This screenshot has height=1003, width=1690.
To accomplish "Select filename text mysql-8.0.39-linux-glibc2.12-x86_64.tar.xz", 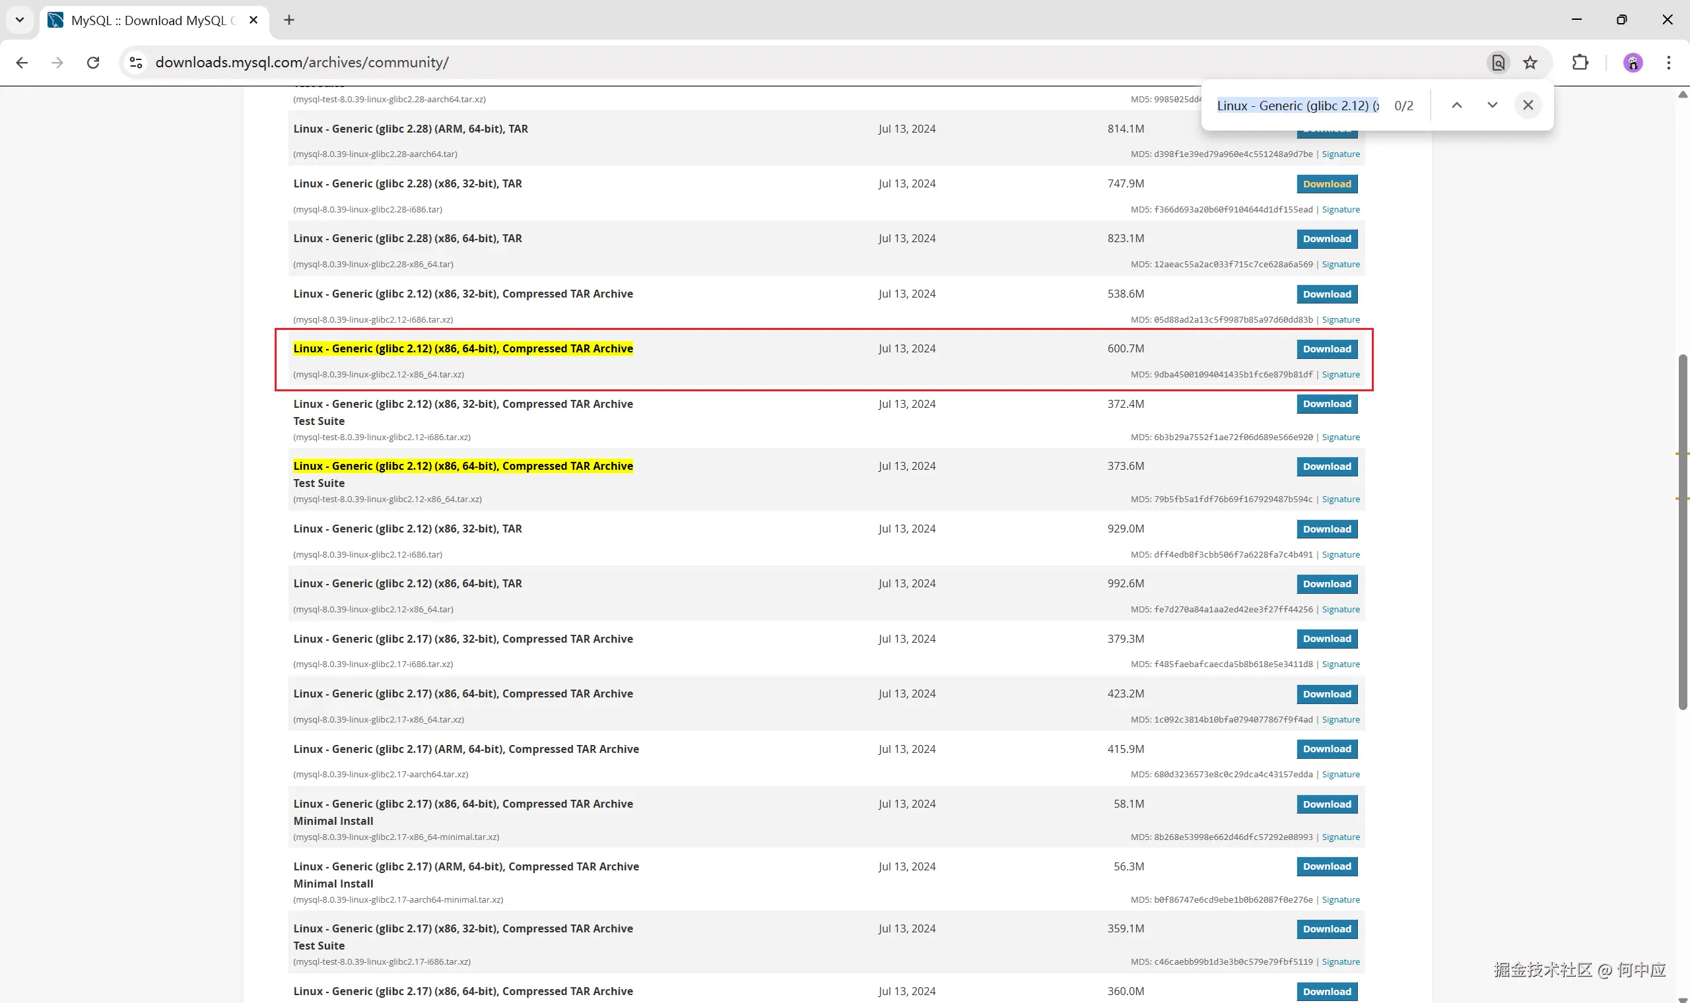I will (378, 374).
